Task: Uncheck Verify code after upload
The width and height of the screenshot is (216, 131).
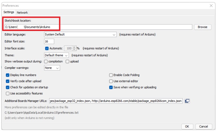Action: pyautogui.click(x=8, y=81)
